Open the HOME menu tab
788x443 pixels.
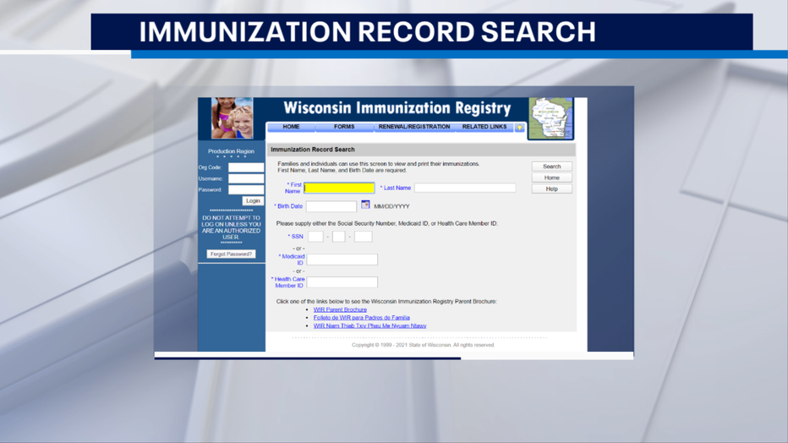tap(291, 127)
